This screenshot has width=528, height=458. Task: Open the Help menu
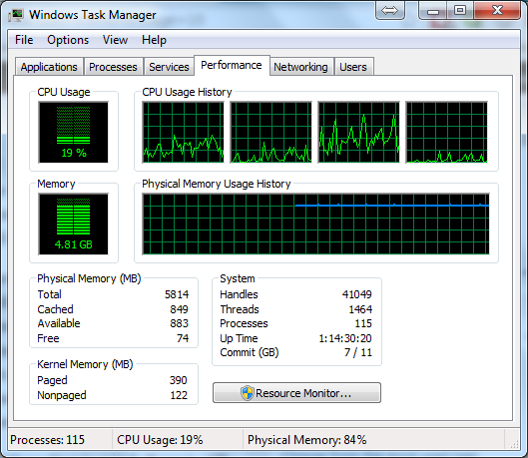tap(154, 40)
